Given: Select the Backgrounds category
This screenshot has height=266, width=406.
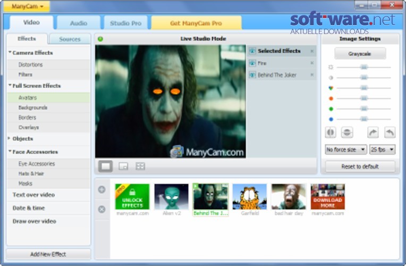Looking at the screenshot, I should point(48,107).
